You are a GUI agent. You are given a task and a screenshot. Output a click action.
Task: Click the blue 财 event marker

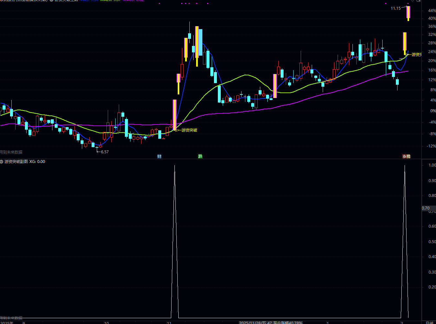(x=159, y=157)
